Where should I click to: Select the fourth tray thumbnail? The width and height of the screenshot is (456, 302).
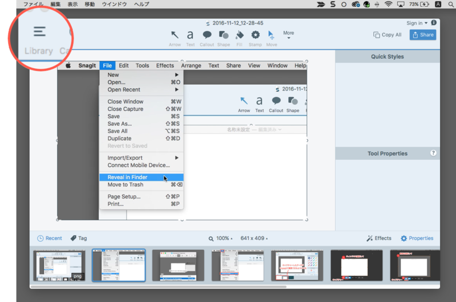point(238,266)
